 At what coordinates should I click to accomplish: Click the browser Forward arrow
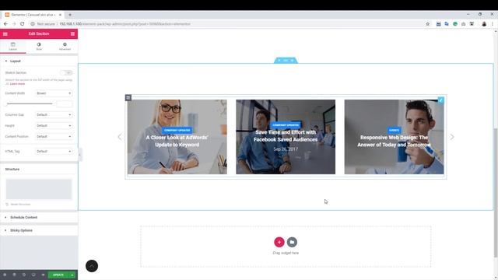click(14, 24)
